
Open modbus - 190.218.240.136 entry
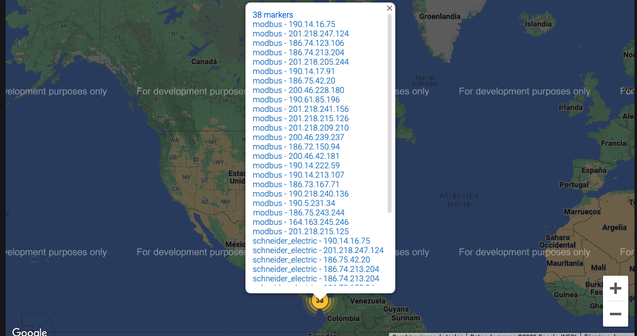pyautogui.click(x=301, y=193)
